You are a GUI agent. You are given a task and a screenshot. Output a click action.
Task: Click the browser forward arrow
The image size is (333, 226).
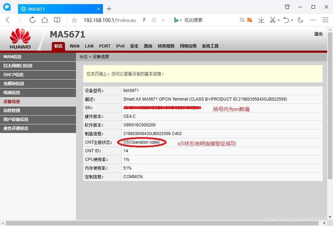click(x=20, y=20)
